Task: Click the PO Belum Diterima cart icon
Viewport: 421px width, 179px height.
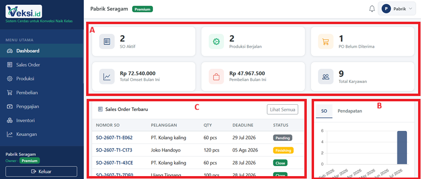Action: 326,41
